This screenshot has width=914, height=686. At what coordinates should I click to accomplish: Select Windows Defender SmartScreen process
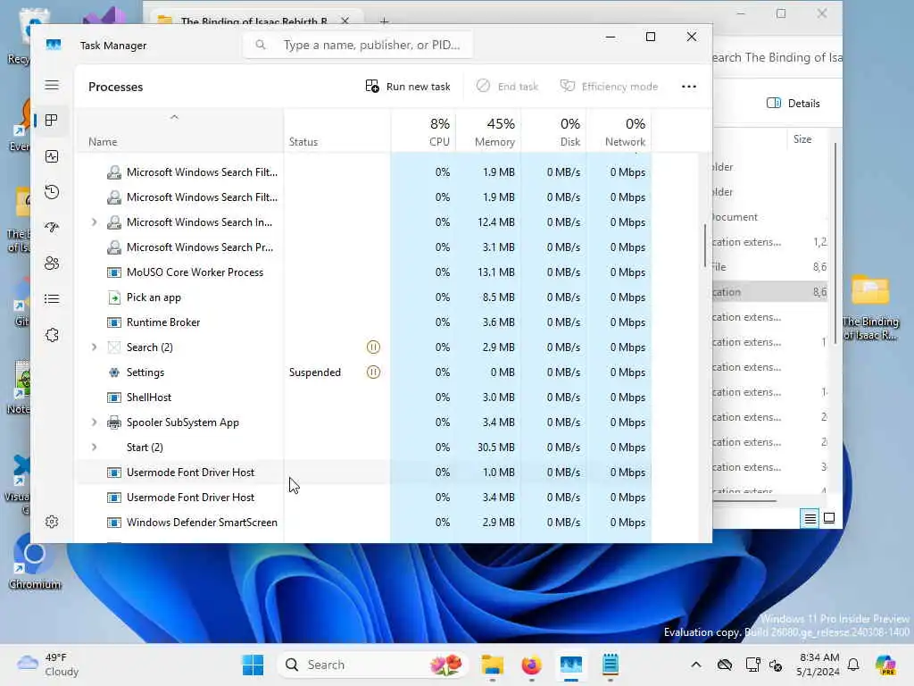tap(364, 523)
